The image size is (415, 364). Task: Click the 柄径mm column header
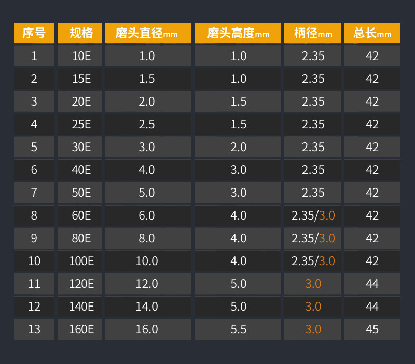pyautogui.click(x=313, y=34)
